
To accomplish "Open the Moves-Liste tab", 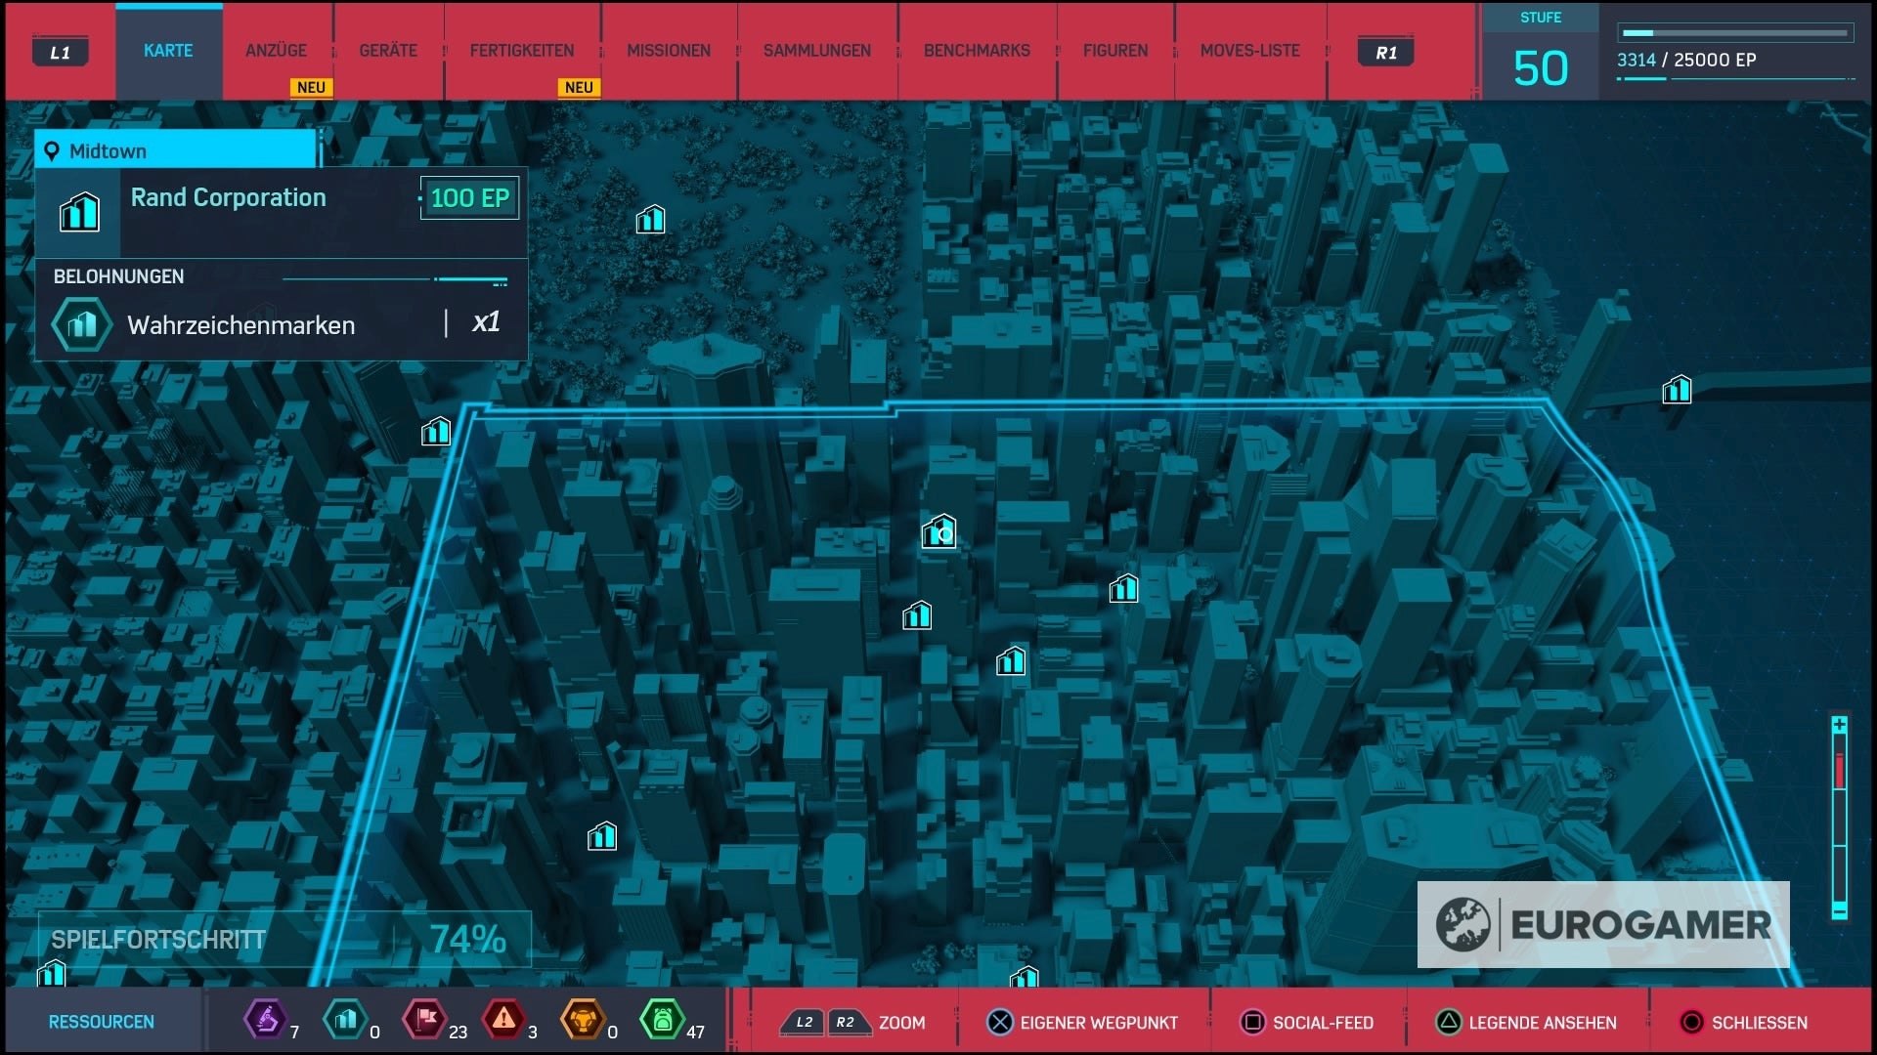I will click(x=1250, y=51).
